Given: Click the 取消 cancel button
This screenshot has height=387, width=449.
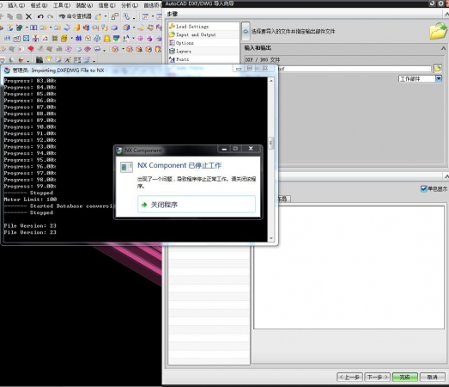Looking at the screenshot, I should 433,377.
